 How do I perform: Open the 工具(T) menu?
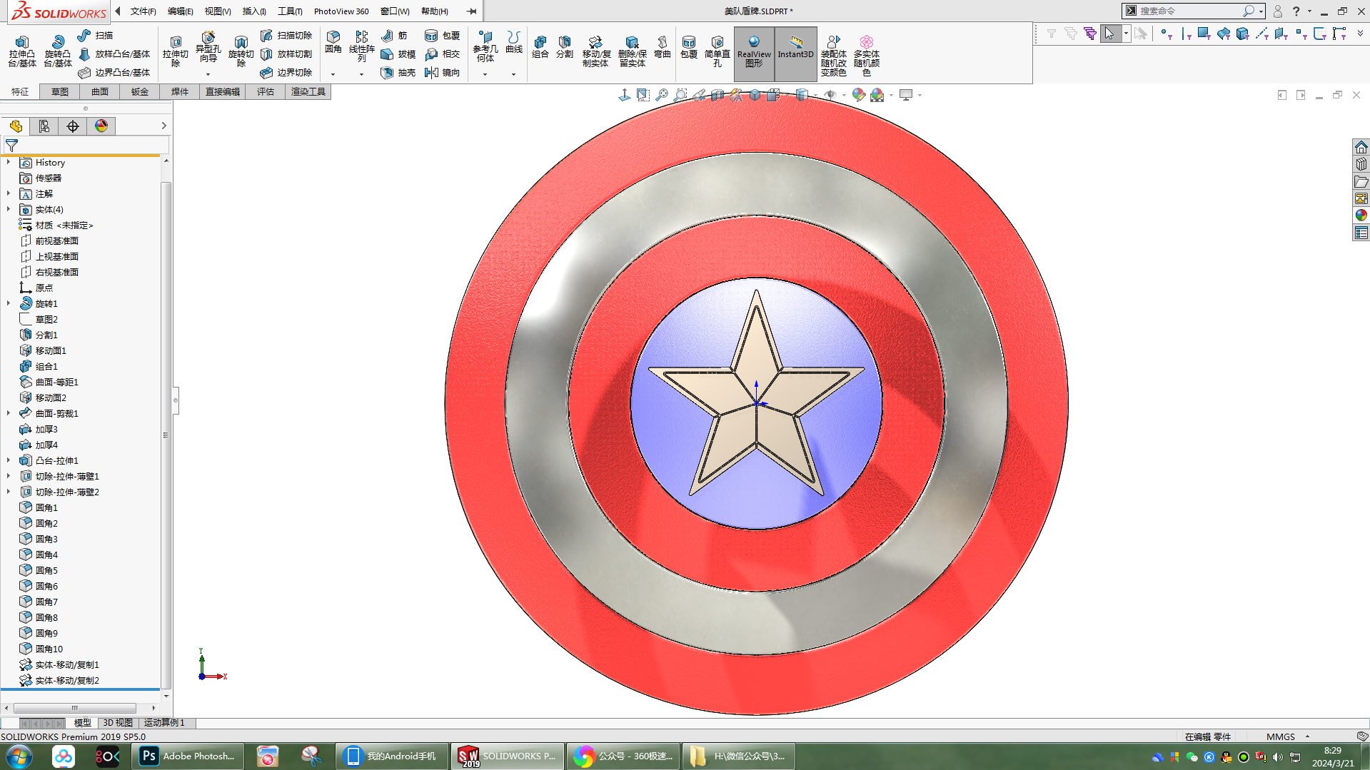[x=290, y=11]
